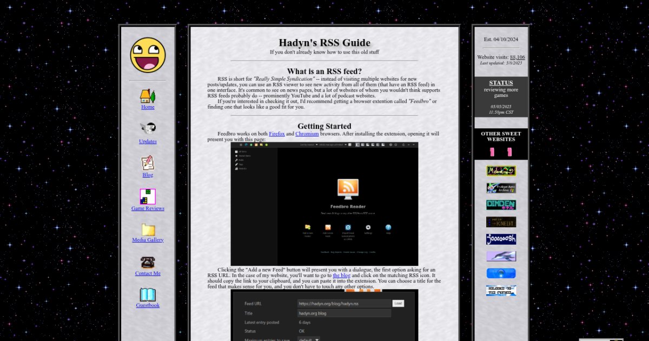
Task: Open Updates via the newspaper icon
Action: click(148, 128)
